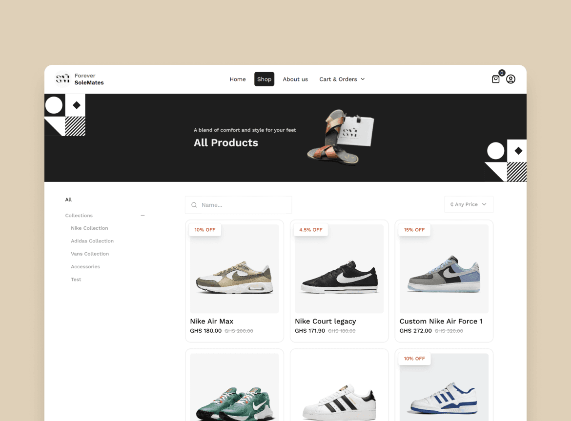Viewport: 571px width, 421px height.
Task: Go to the Home page
Action: coord(238,79)
